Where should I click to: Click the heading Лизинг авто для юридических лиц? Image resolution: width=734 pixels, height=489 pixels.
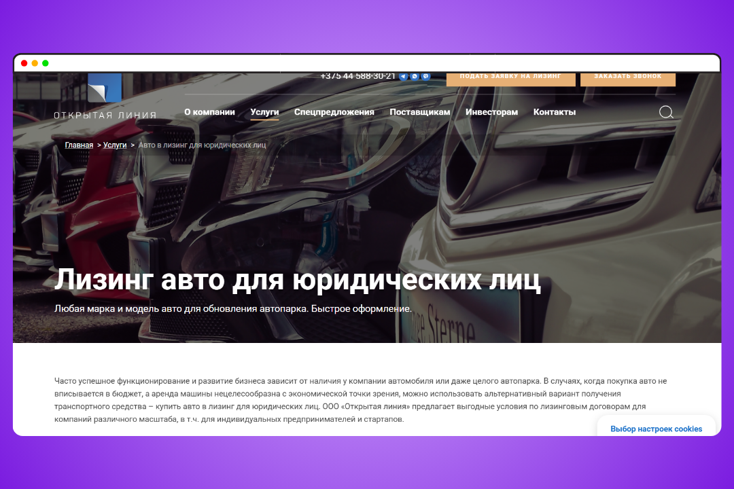pyautogui.click(x=298, y=280)
